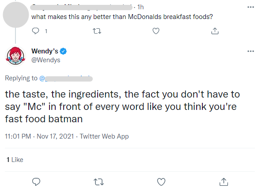View who liked via 1 Like

[15, 160]
